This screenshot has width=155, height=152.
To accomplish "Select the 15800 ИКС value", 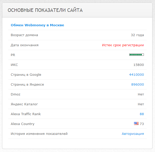I will click(x=139, y=65).
